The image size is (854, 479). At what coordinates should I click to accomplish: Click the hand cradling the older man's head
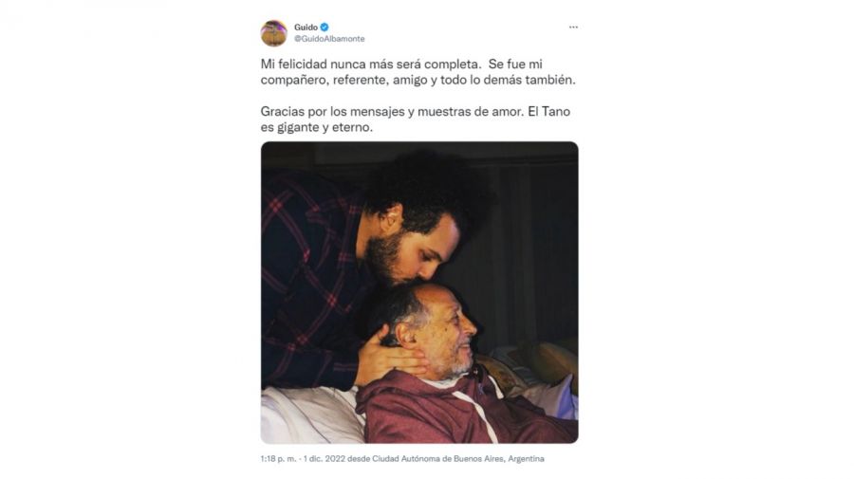pyautogui.click(x=388, y=362)
